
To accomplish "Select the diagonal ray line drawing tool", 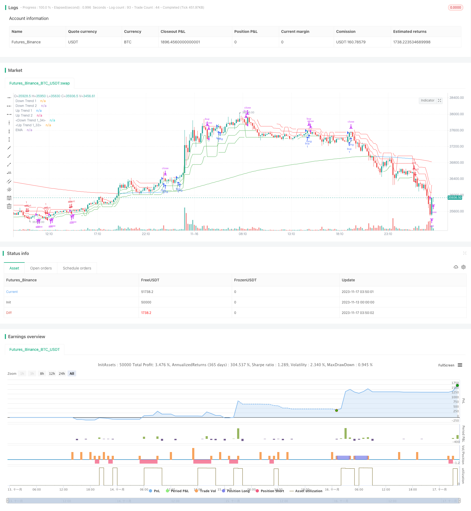I will (x=9, y=156).
